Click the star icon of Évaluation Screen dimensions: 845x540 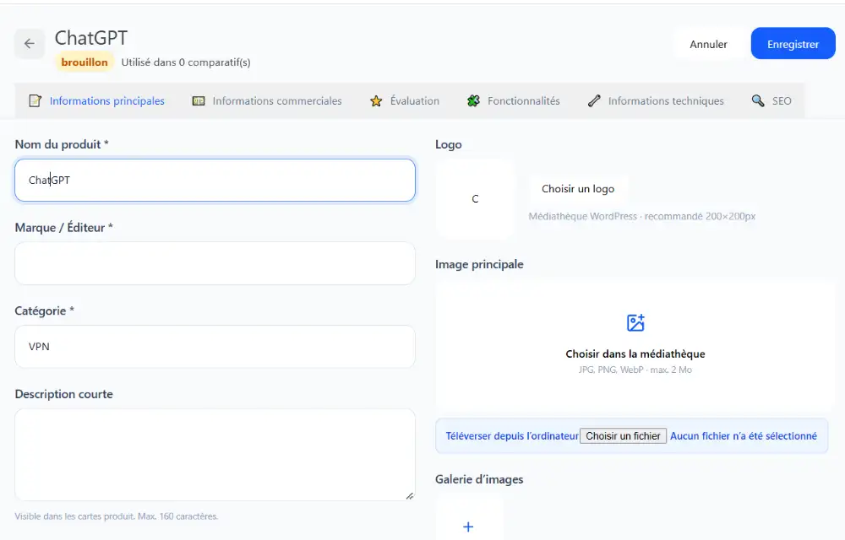tap(376, 100)
